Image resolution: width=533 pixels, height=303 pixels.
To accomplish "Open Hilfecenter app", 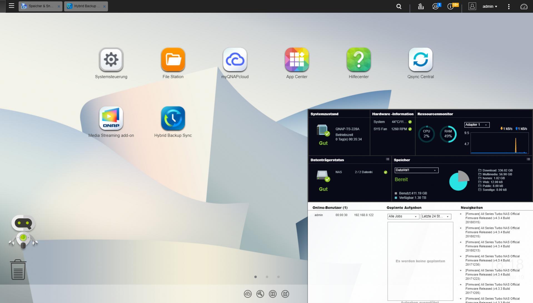I will (x=359, y=60).
